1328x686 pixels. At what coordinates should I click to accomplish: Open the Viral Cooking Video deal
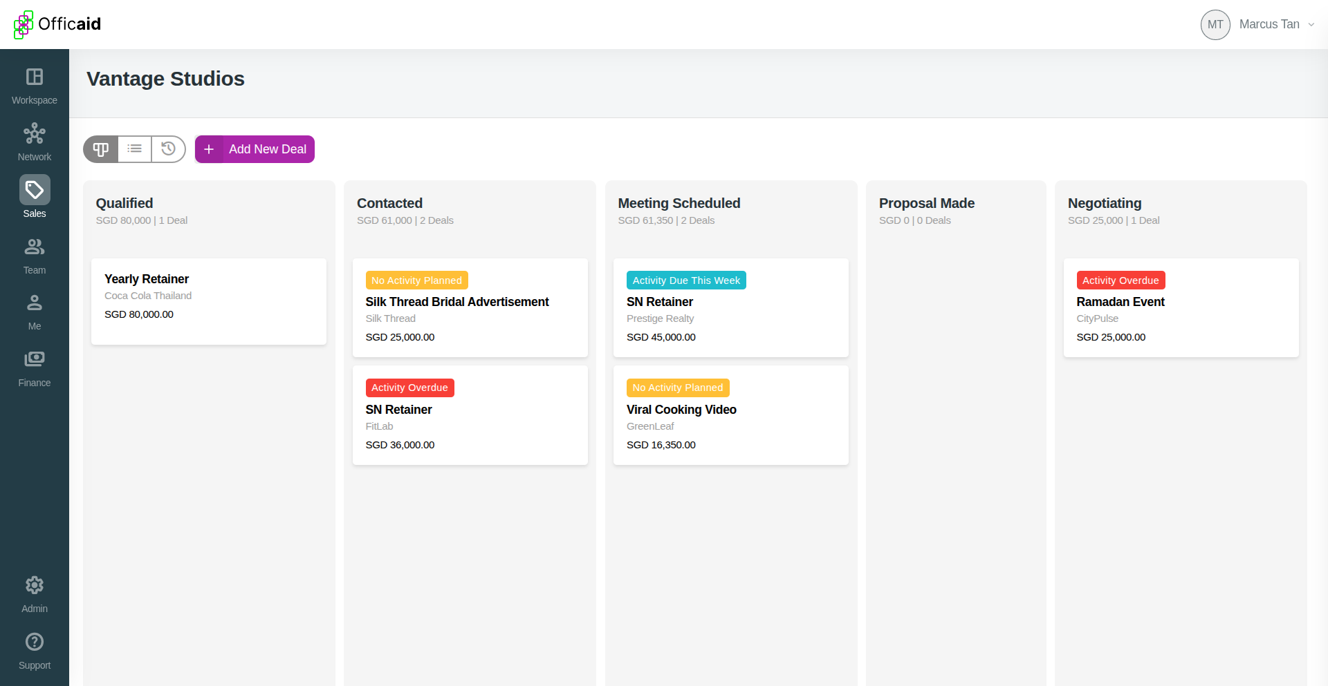(x=731, y=415)
